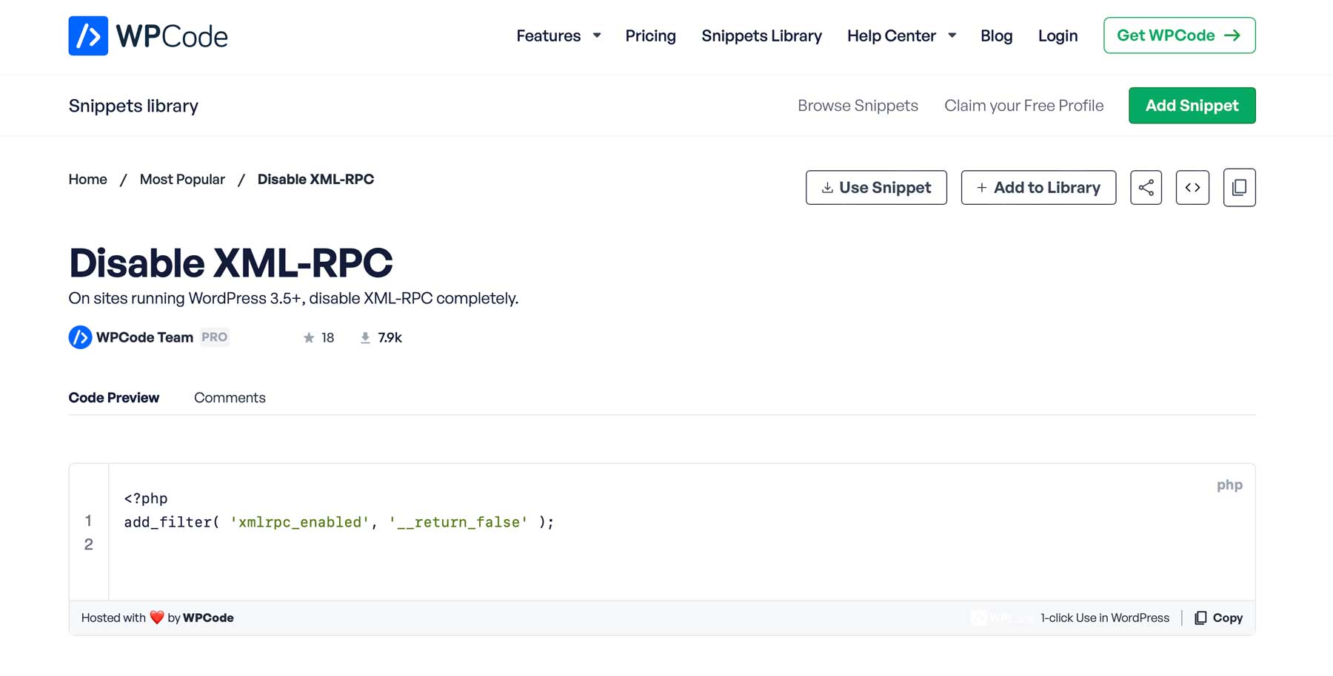Select the Code Preview tab
The height and width of the screenshot is (676, 1333).
pyautogui.click(x=114, y=397)
